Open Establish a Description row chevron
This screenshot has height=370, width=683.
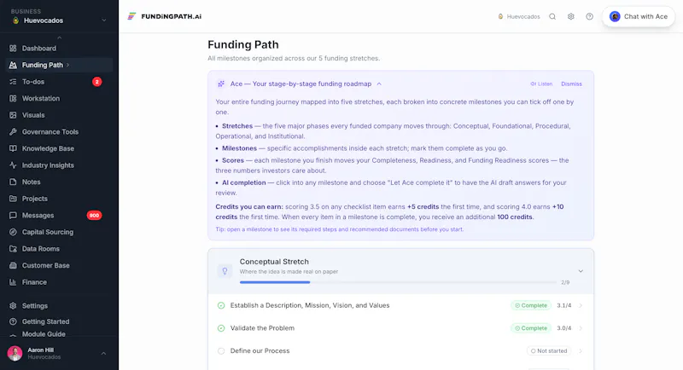point(581,306)
